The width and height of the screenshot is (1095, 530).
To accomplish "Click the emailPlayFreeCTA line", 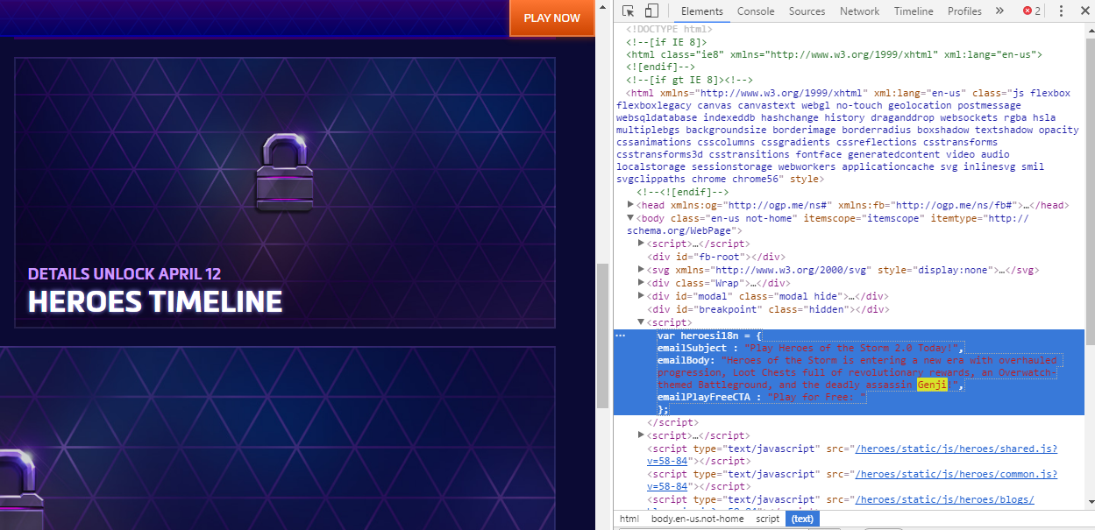I will [761, 397].
